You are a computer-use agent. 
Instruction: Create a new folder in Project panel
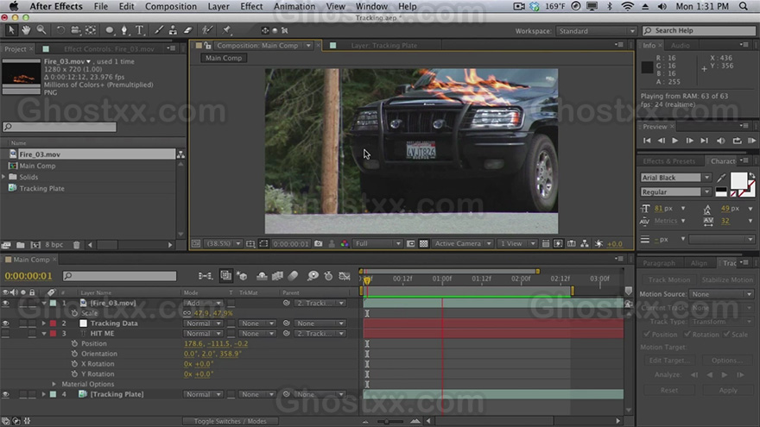pos(21,245)
